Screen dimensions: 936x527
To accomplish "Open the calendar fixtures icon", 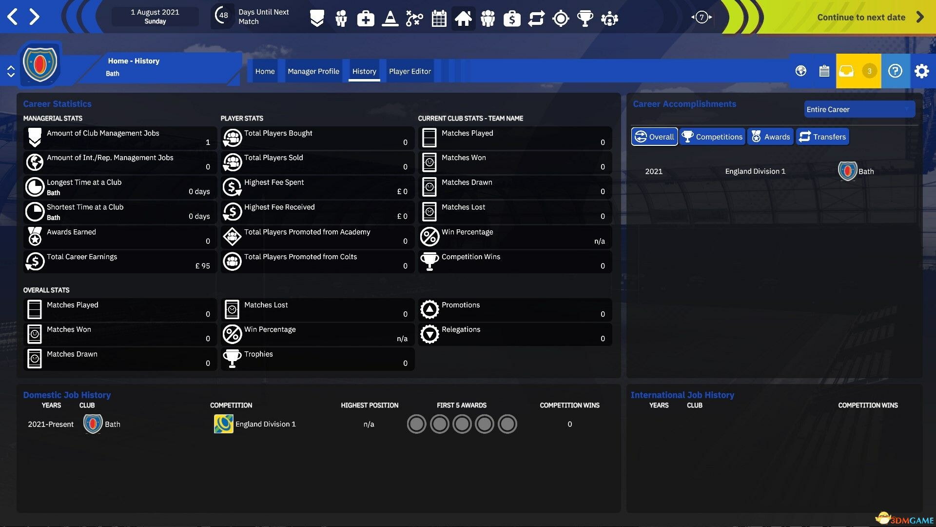I will pyautogui.click(x=439, y=19).
